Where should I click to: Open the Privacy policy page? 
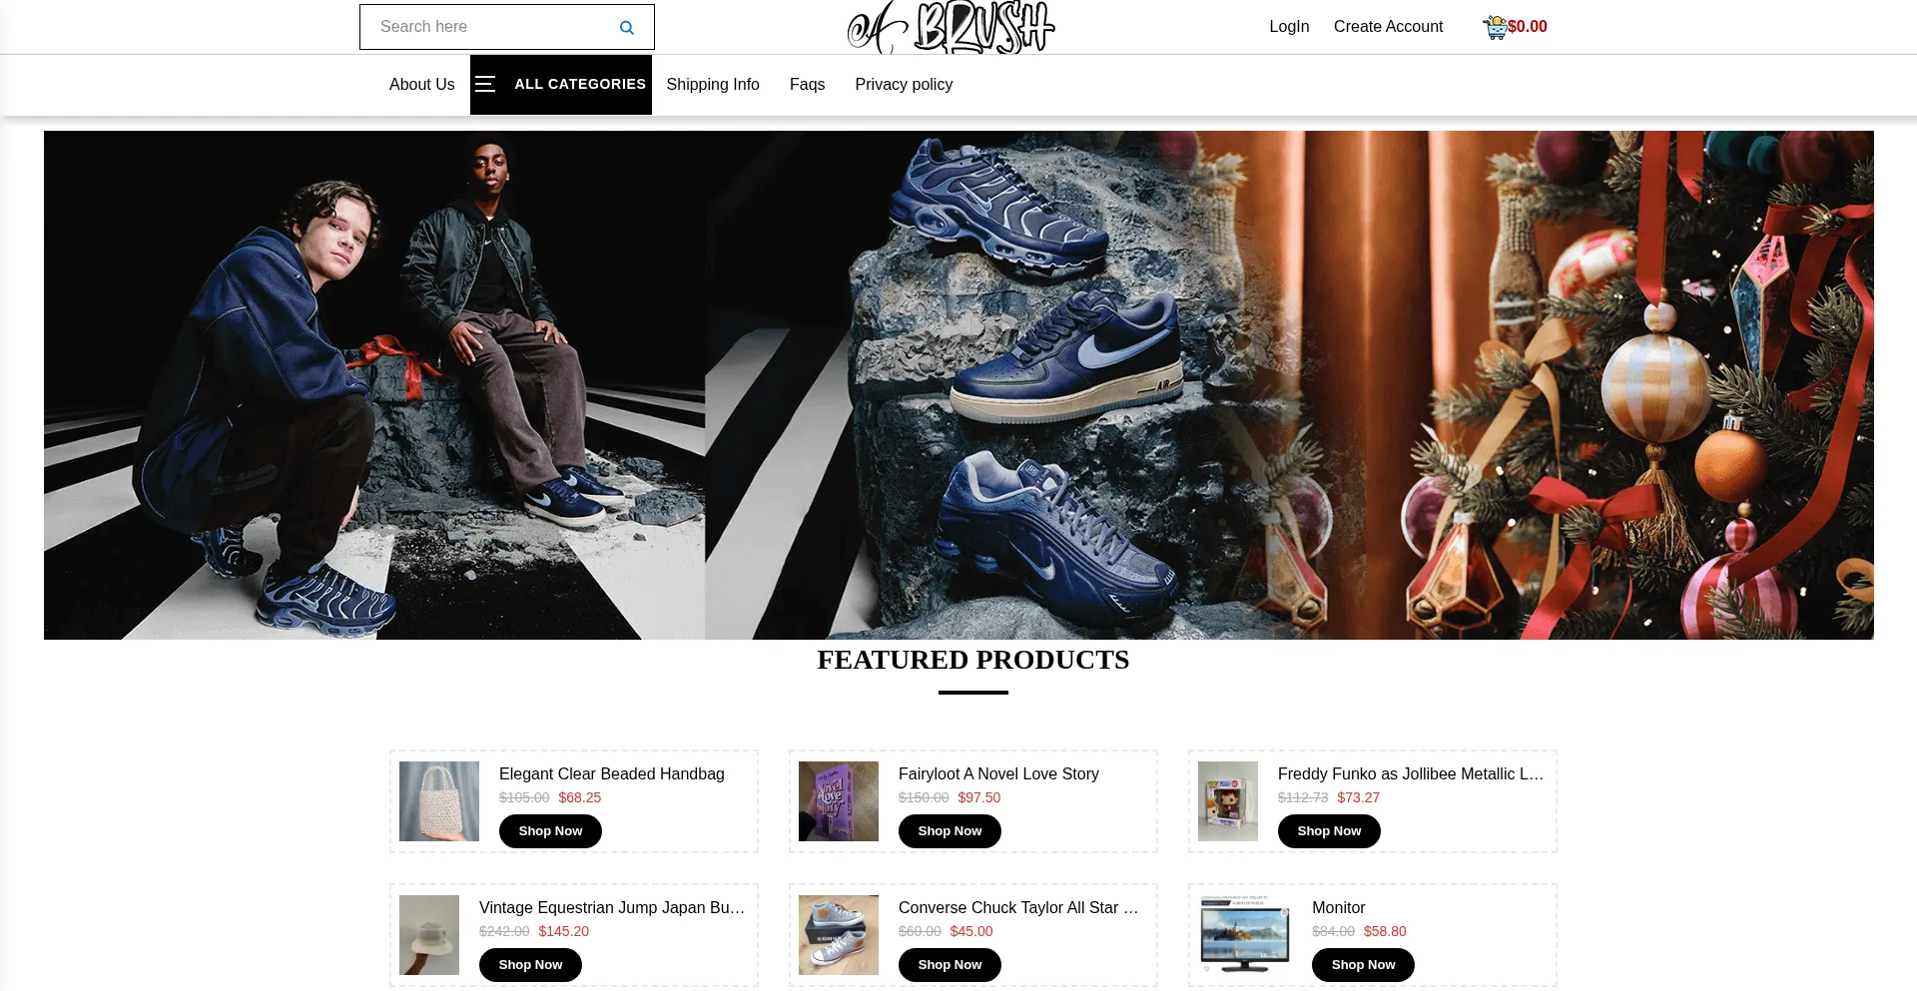tap(904, 85)
